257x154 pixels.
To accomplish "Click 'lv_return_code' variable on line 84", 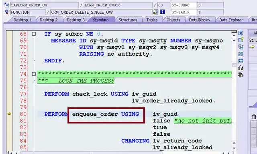I will tap(177, 141).
